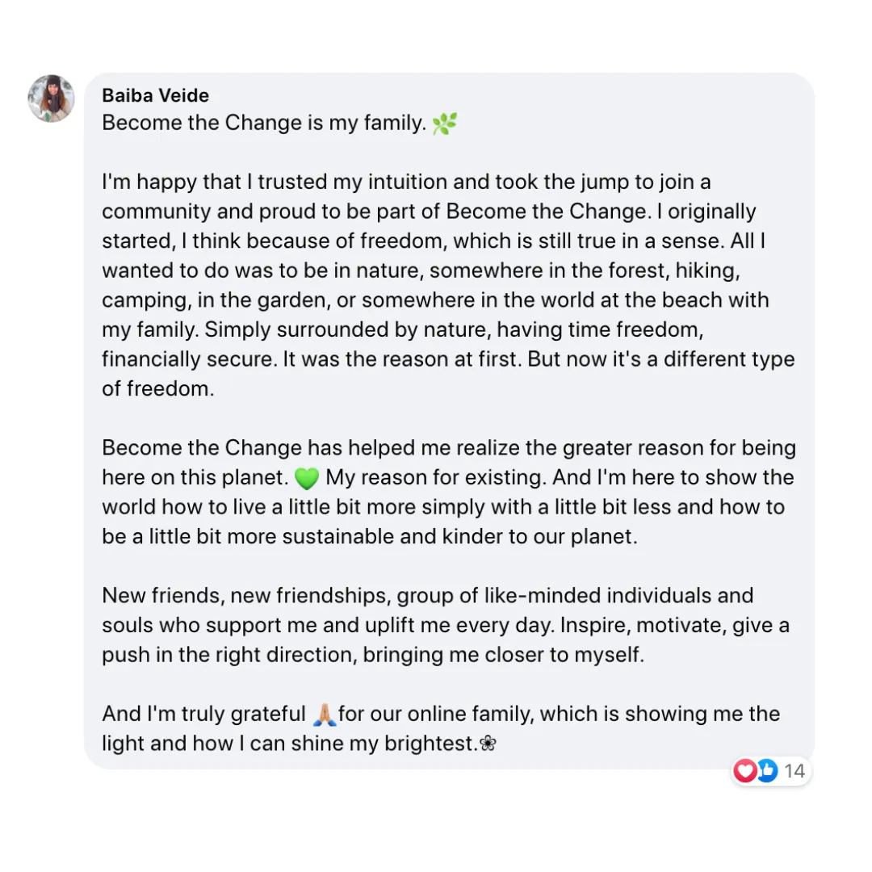View the 14 reactions count
Screen dimensions: 872x872
tap(794, 771)
